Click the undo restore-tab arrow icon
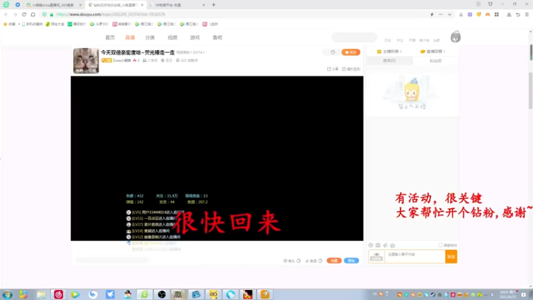This screenshot has width=533, height=300. [x=518, y=15]
